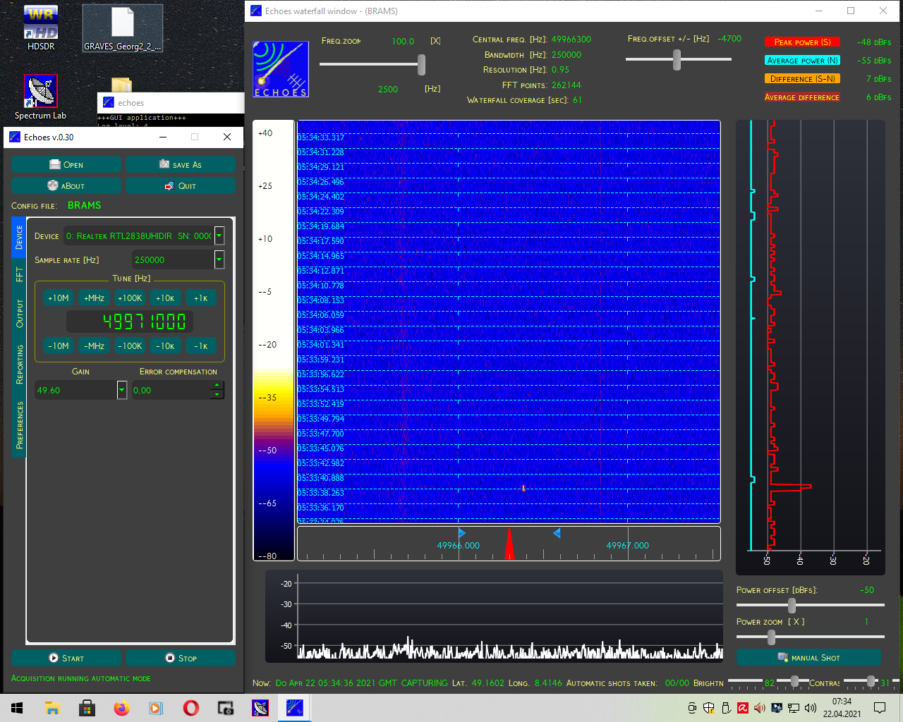Image resolution: width=903 pixels, height=722 pixels.
Task: Open File Explorer from the taskbar
Action: click(x=52, y=708)
